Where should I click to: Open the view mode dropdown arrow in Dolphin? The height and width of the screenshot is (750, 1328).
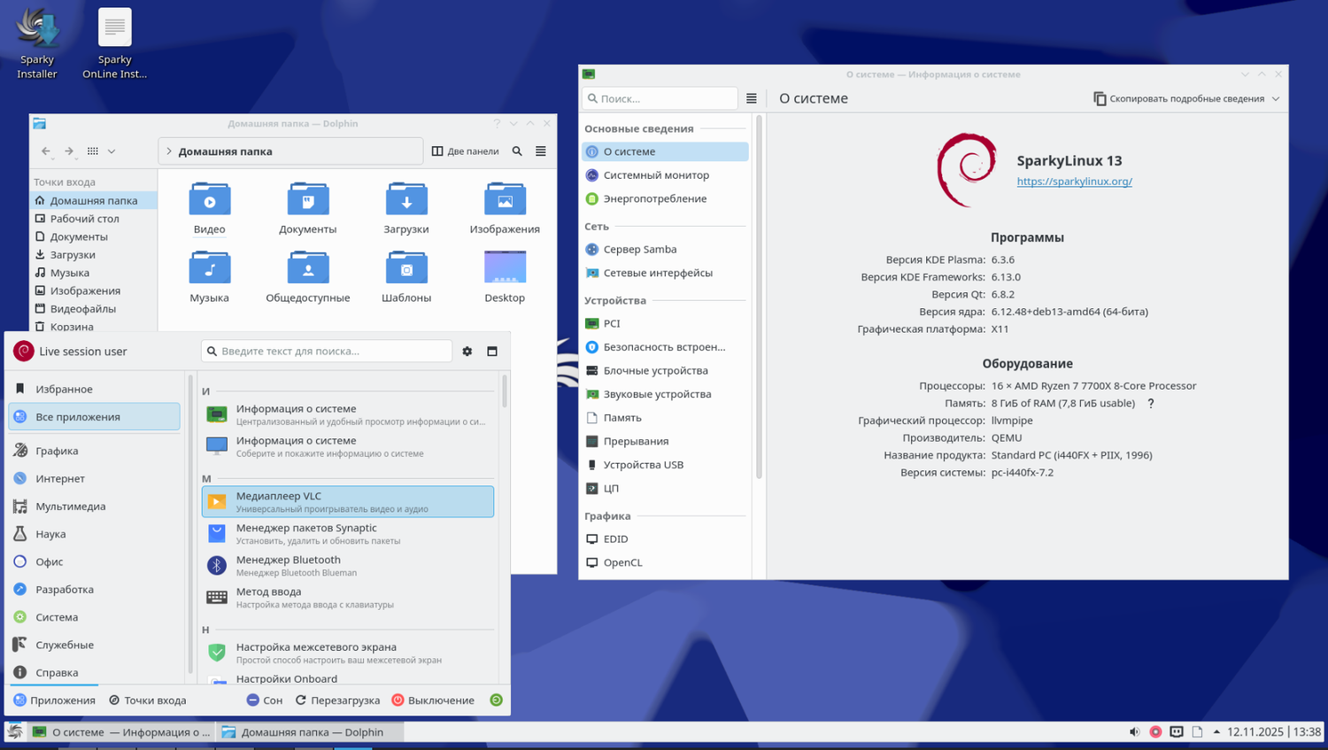pyautogui.click(x=112, y=151)
